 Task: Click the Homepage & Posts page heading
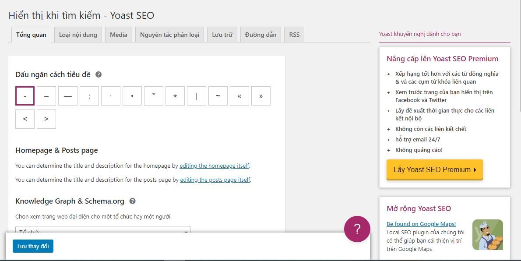(56, 150)
